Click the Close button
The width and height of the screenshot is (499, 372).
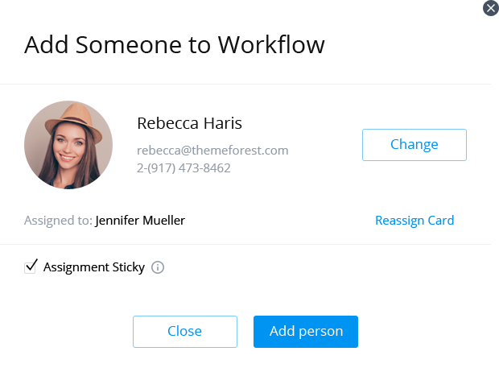pyautogui.click(x=184, y=331)
